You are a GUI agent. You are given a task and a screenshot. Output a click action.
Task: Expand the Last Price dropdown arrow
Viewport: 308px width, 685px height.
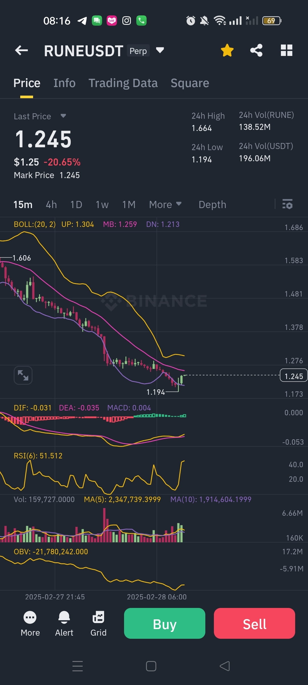(x=63, y=116)
